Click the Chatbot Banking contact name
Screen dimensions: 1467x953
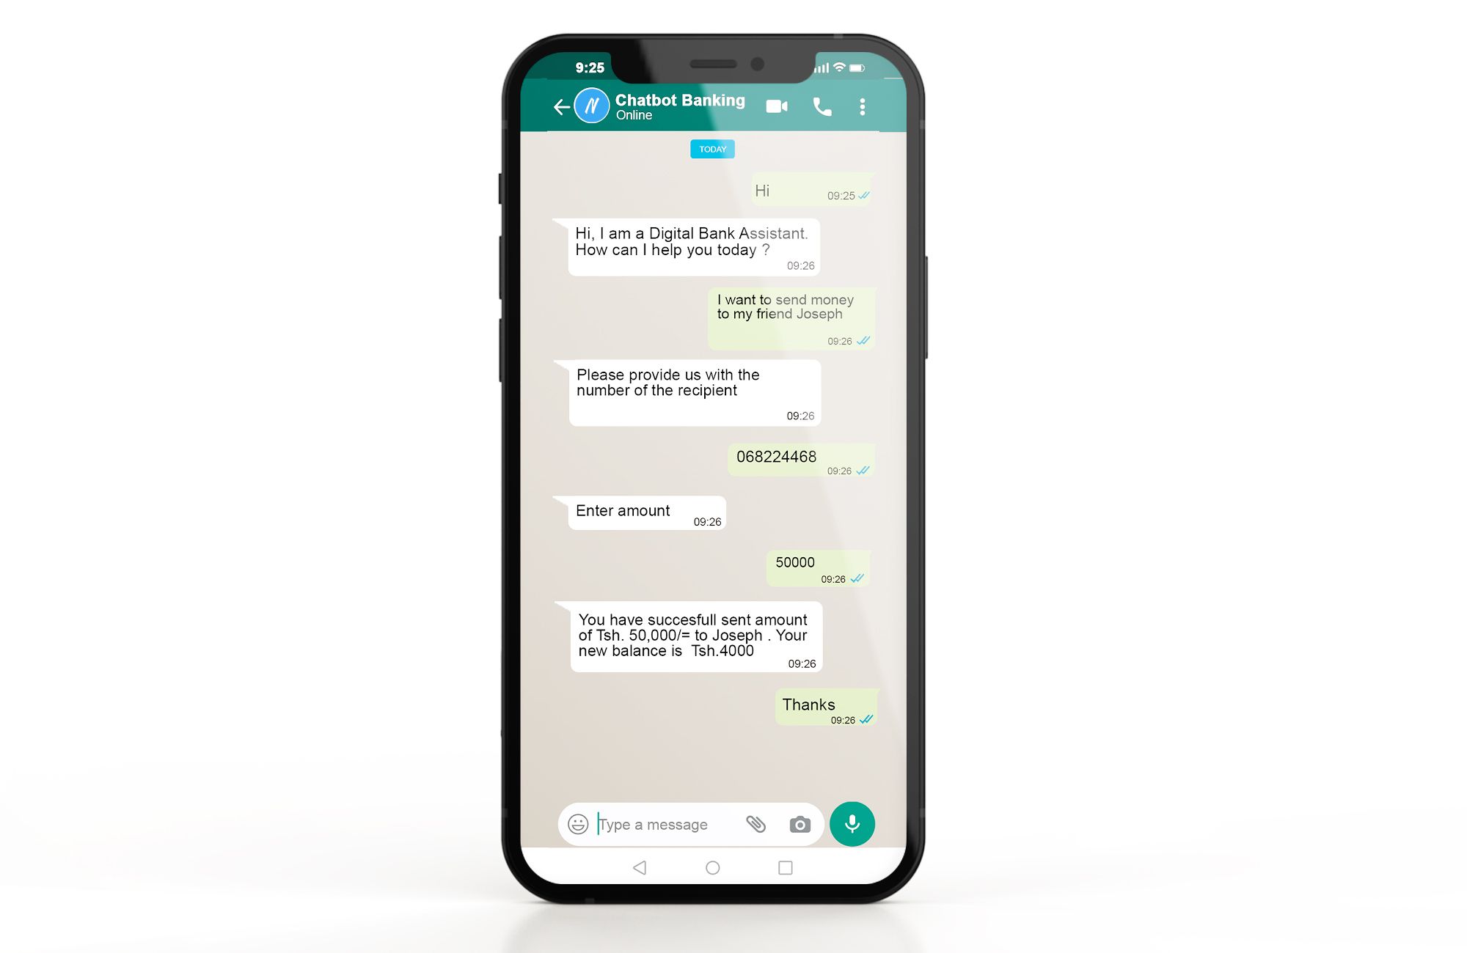(x=680, y=100)
